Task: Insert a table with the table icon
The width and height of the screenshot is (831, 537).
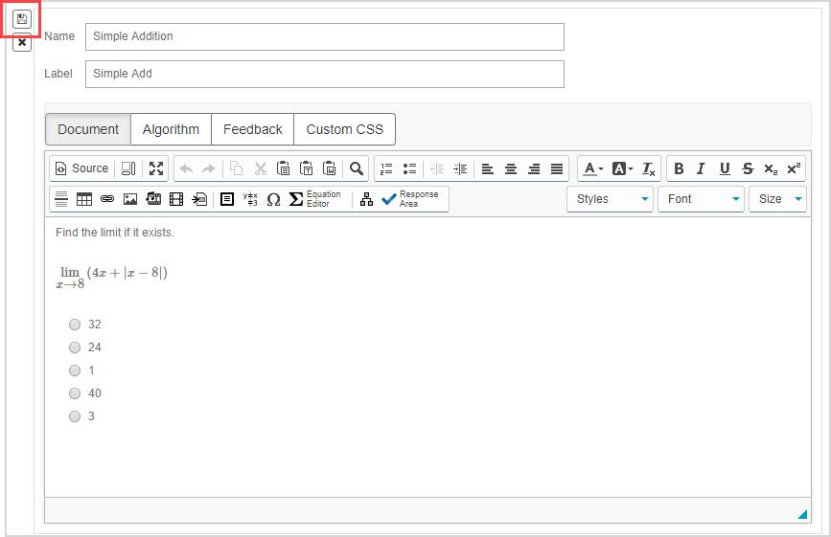Action: click(x=84, y=199)
